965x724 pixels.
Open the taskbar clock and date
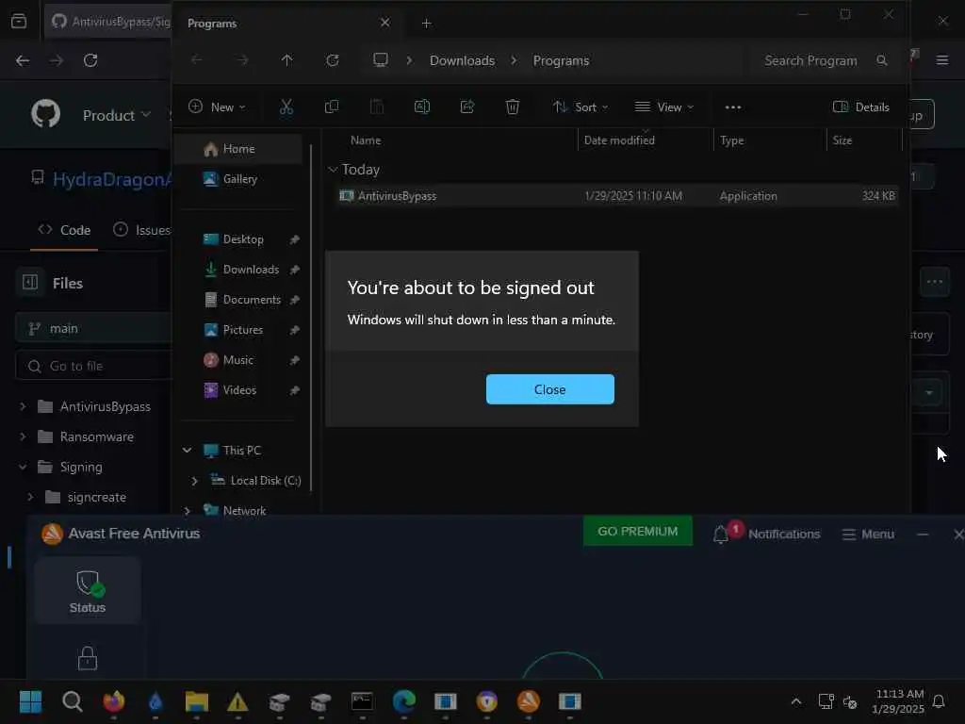pyautogui.click(x=898, y=701)
